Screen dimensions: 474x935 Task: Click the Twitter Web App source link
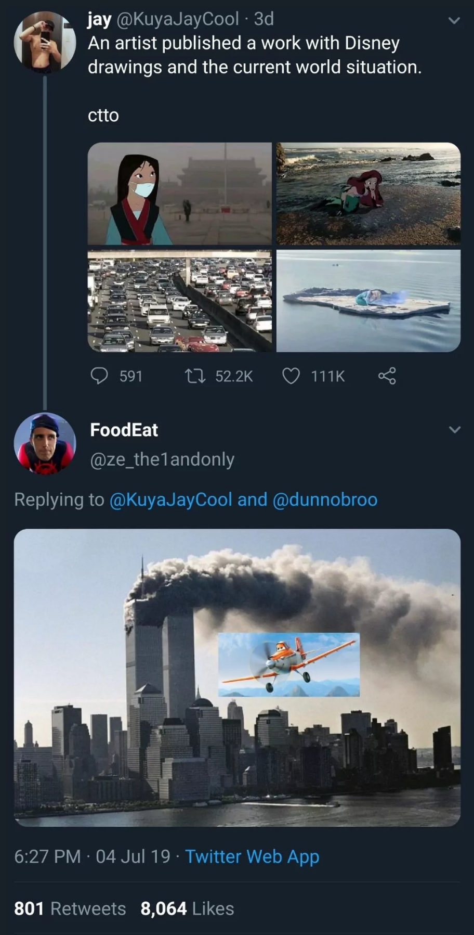pyautogui.click(x=252, y=856)
